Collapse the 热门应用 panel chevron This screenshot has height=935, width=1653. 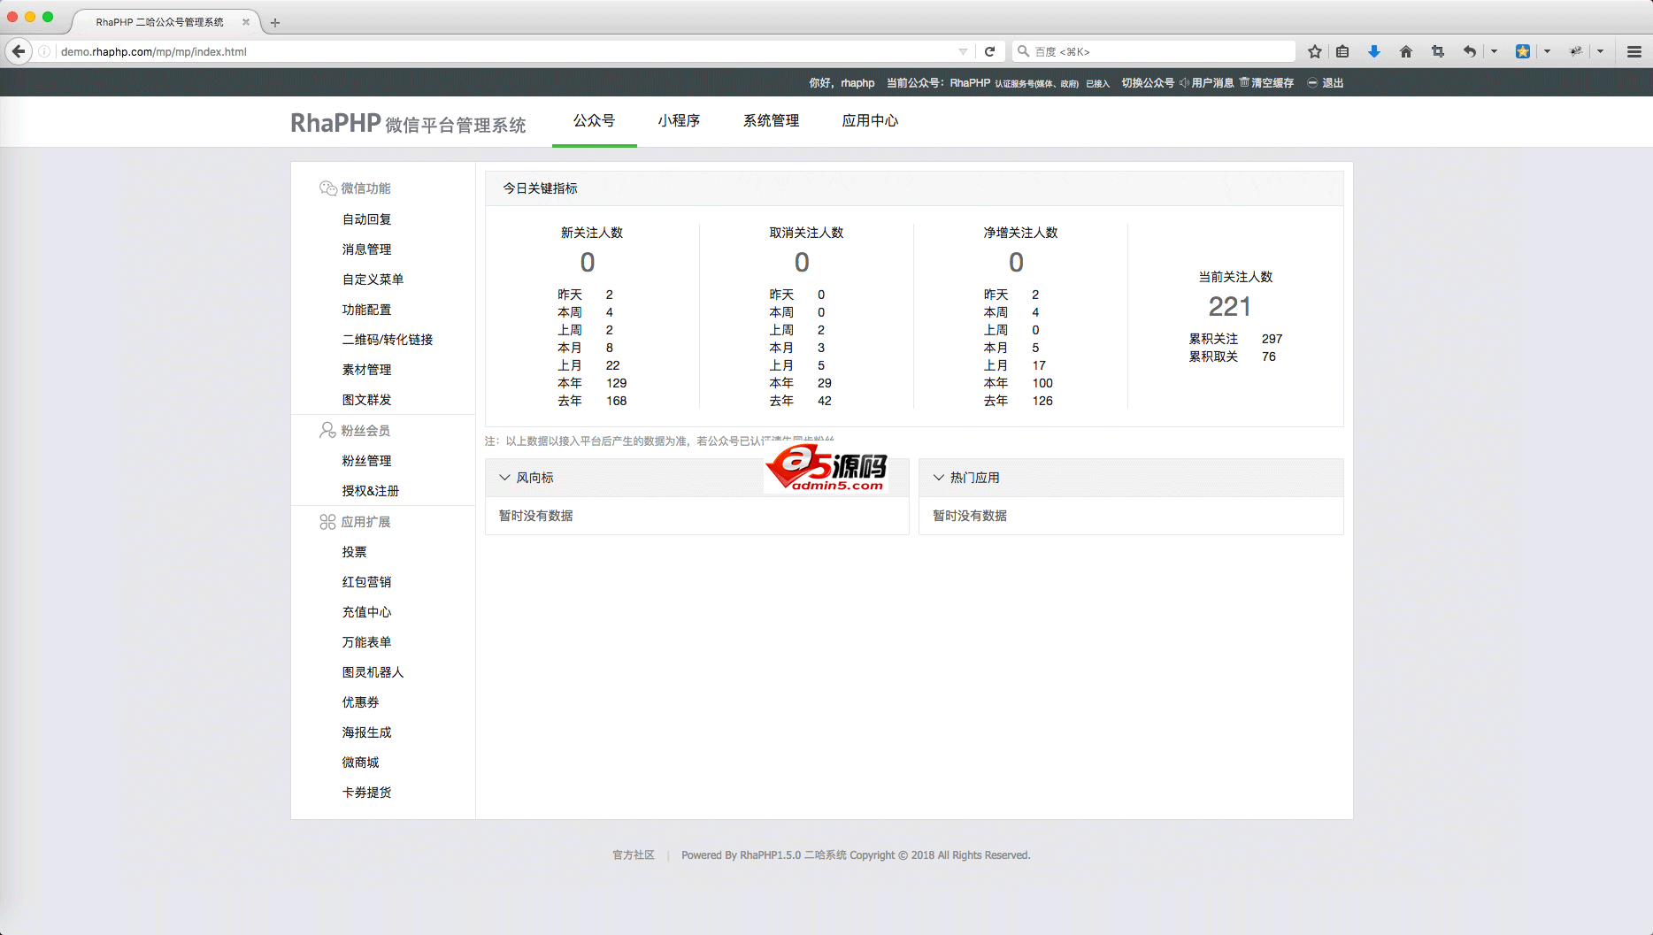click(x=938, y=478)
